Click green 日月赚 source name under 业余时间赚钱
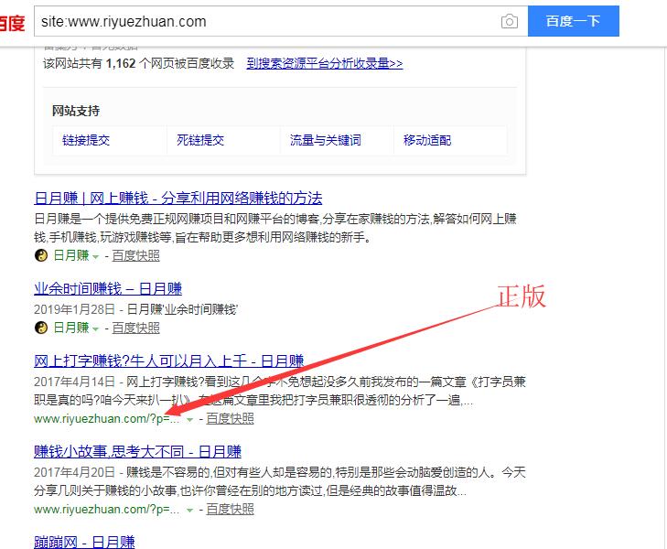667x549 pixels. point(71,328)
